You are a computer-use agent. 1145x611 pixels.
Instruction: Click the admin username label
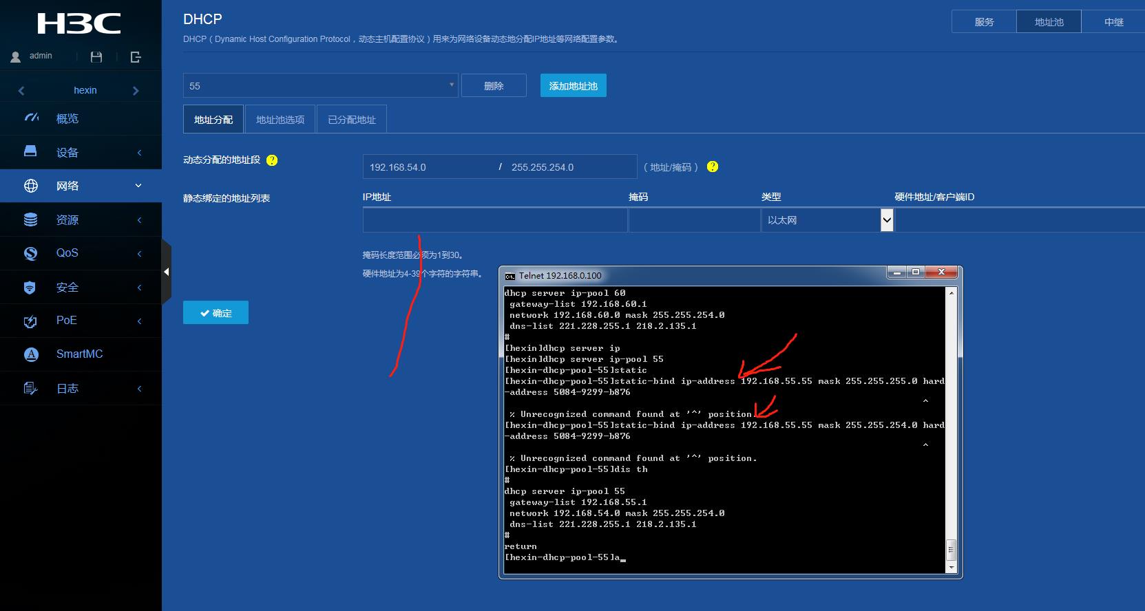coord(41,56)
